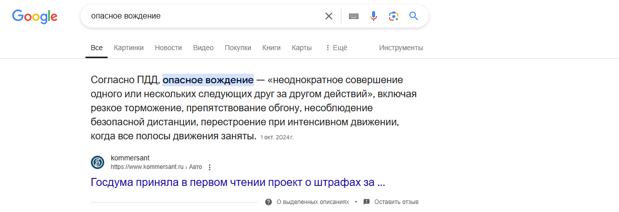Click the magnifying glass search button
The height and width of the screenshot is (212, 619).
tap(413, 16)
